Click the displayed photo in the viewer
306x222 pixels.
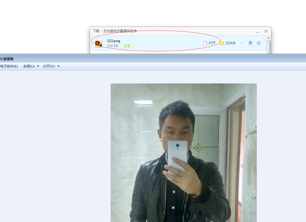click(x=184, y=153)
